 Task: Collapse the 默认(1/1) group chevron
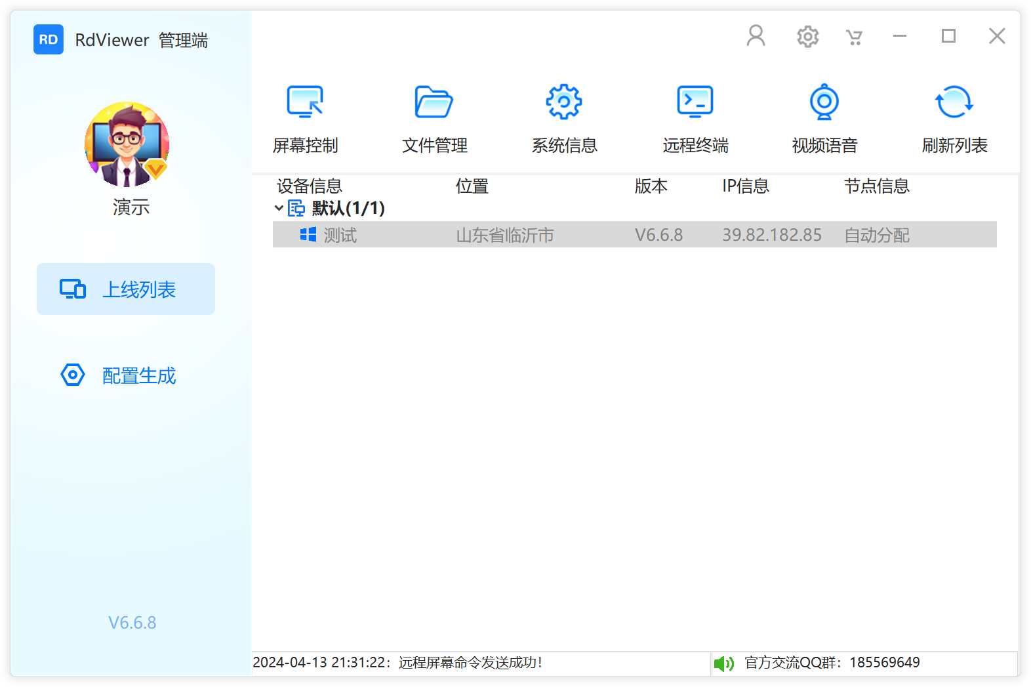[279, 209]
